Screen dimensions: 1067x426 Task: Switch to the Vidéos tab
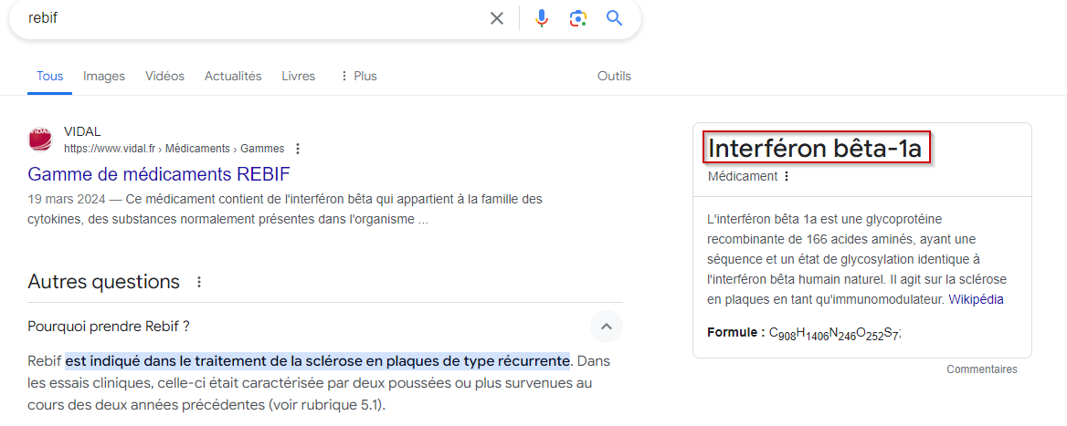164,76
